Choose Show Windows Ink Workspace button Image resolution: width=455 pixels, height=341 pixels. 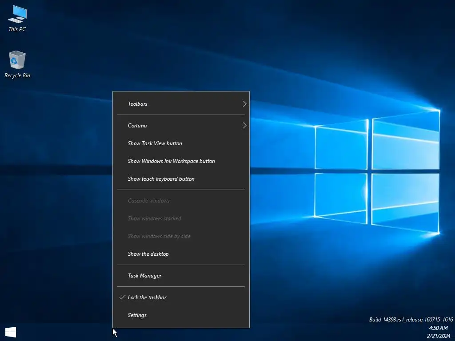(x=181, y=161)
